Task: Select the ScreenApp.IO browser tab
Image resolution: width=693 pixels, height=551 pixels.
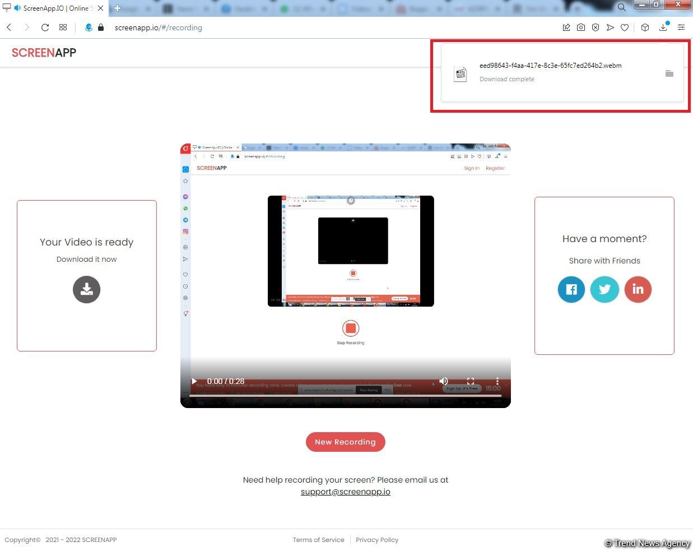Action: 54,8
